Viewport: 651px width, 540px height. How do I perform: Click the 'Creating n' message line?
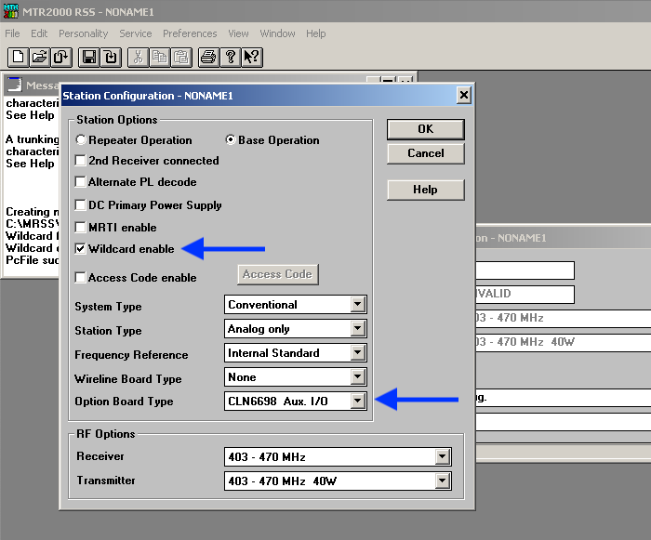pyautogui.click(x=33, y=212)
